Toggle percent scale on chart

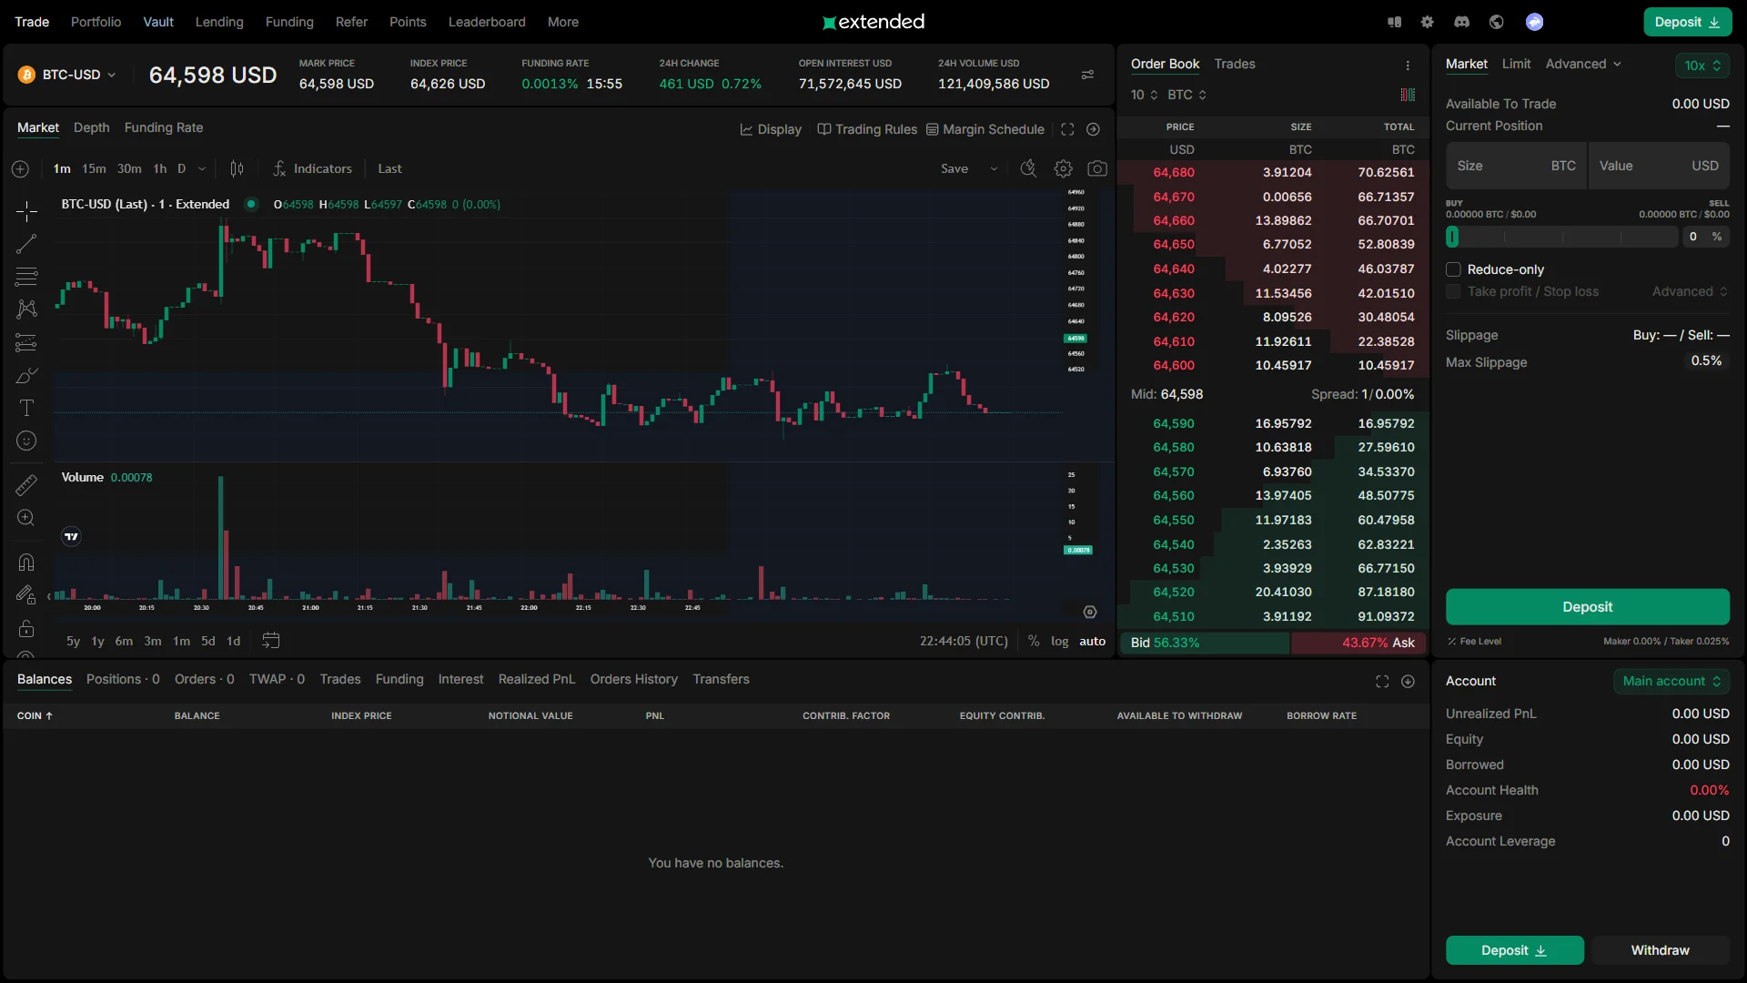click(1034, 641)
